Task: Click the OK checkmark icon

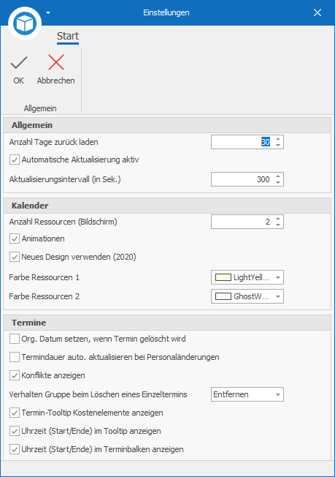Action: (x=19, y=63)
